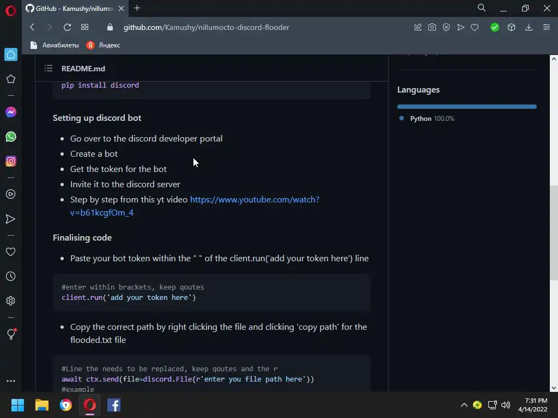This screenshot has height=418, width=558.
Task: Open the clock showing 7:31 PM
Action: coord(533,405)
